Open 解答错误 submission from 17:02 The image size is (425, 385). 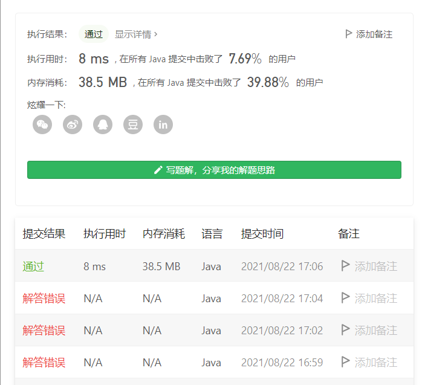tap(44, 331)
